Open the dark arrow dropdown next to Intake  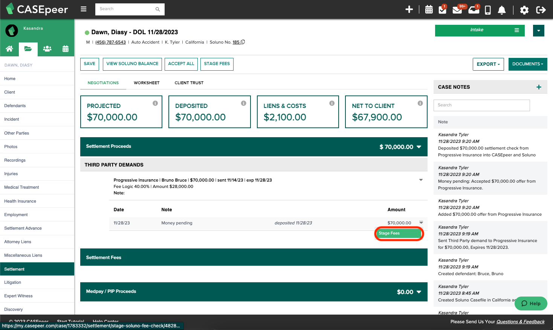(x=539, y=30)
